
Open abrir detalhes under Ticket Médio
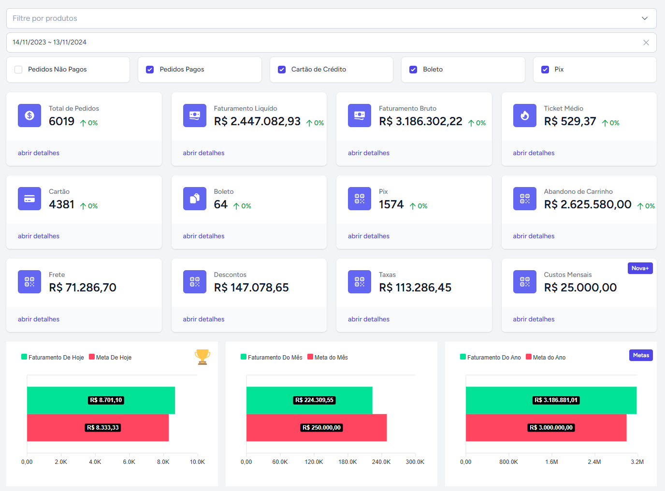534,153
